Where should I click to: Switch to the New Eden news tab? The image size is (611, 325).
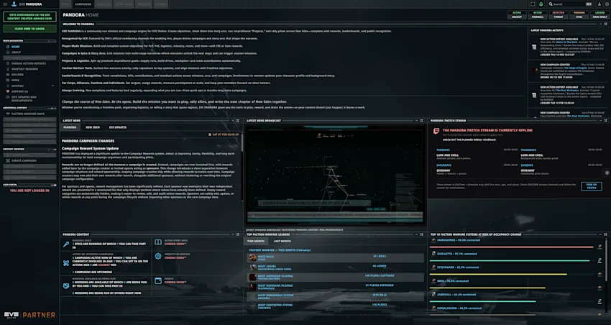point(93,127)
